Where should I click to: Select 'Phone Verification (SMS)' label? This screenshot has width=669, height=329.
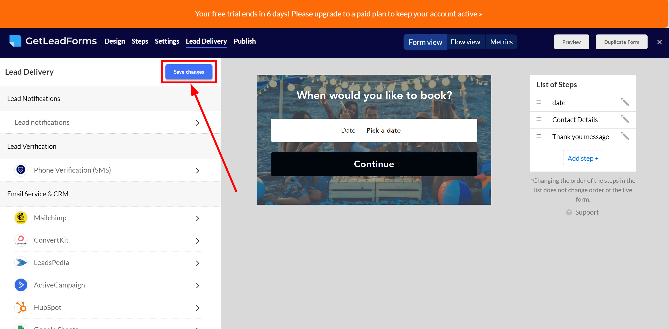point(72,170)
